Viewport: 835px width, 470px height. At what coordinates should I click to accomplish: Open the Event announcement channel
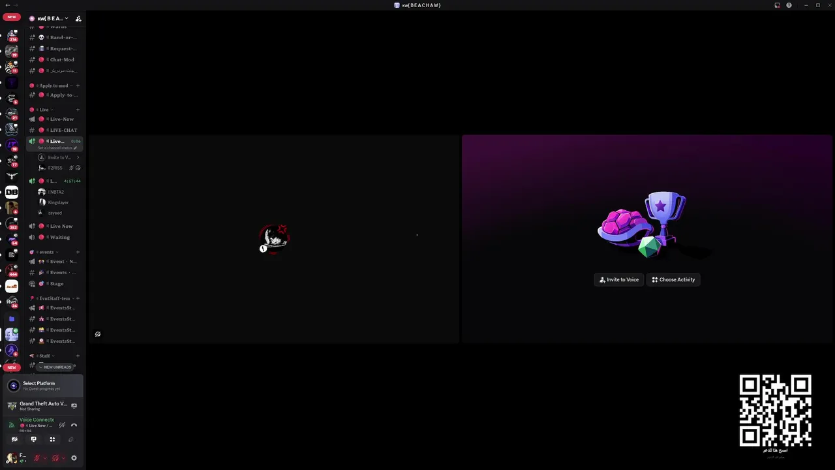coord(54,261)
